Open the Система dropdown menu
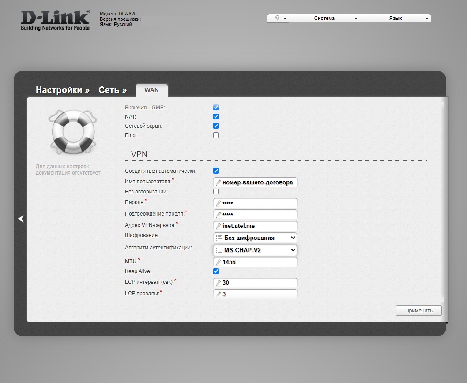Image resolution: width=467 pixels, height=383 pixels. pyautogui.click(x=324, y=19)
